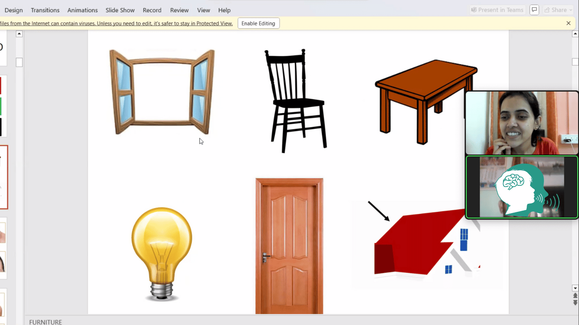
Task: Click the Present in Teams button
Action: [x=497, y=10]
